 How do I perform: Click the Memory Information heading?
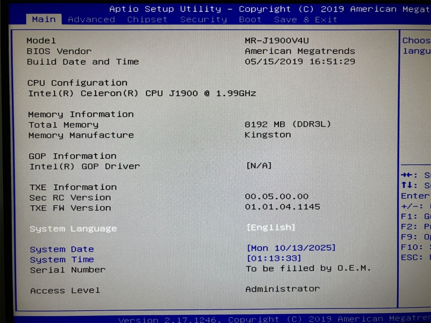click(81, 114)
